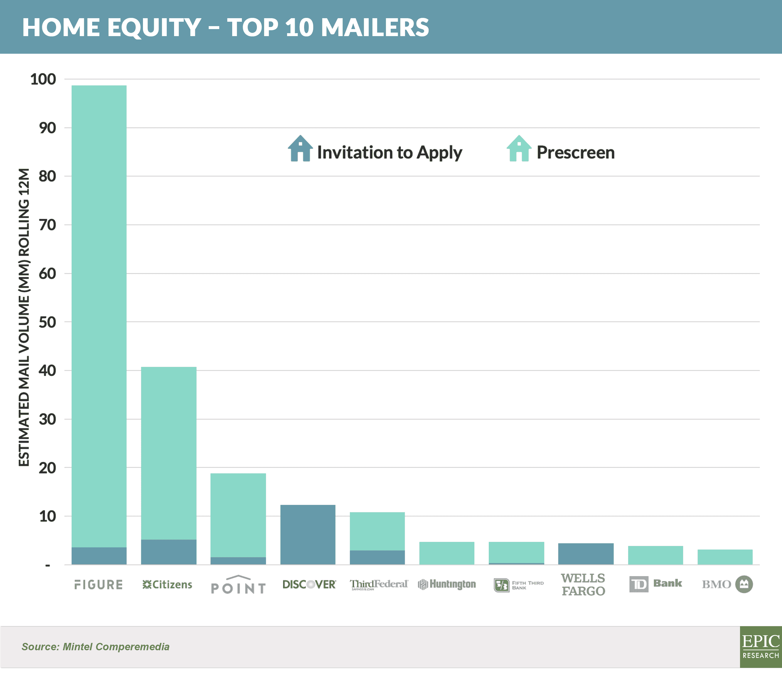Click the Figure logo
782x689 pixels.
click(x=99, y=584)
